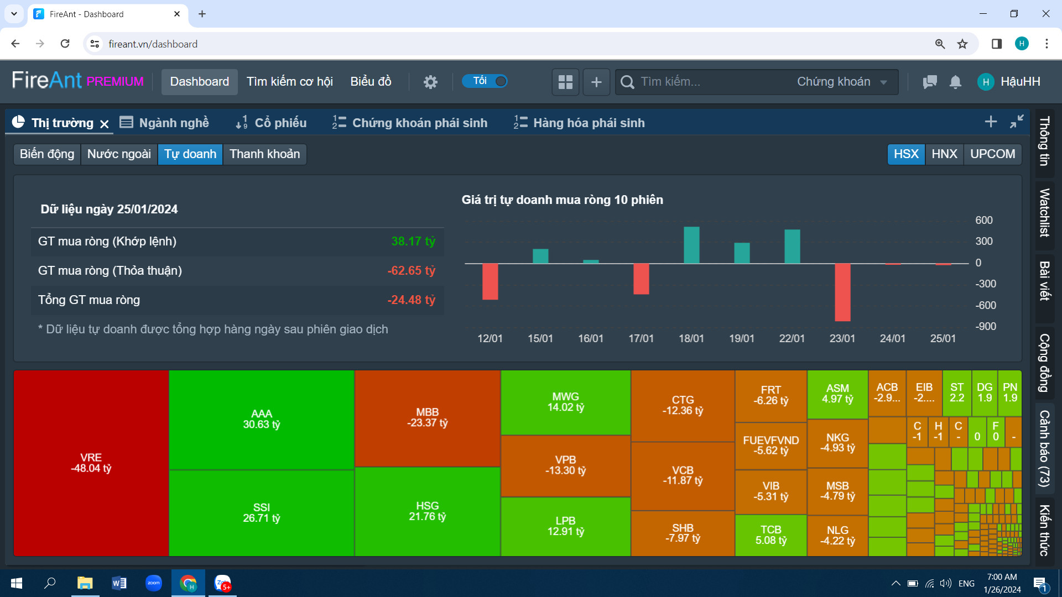
Task: Click the layout grid icon
Action: click(565, 82)
